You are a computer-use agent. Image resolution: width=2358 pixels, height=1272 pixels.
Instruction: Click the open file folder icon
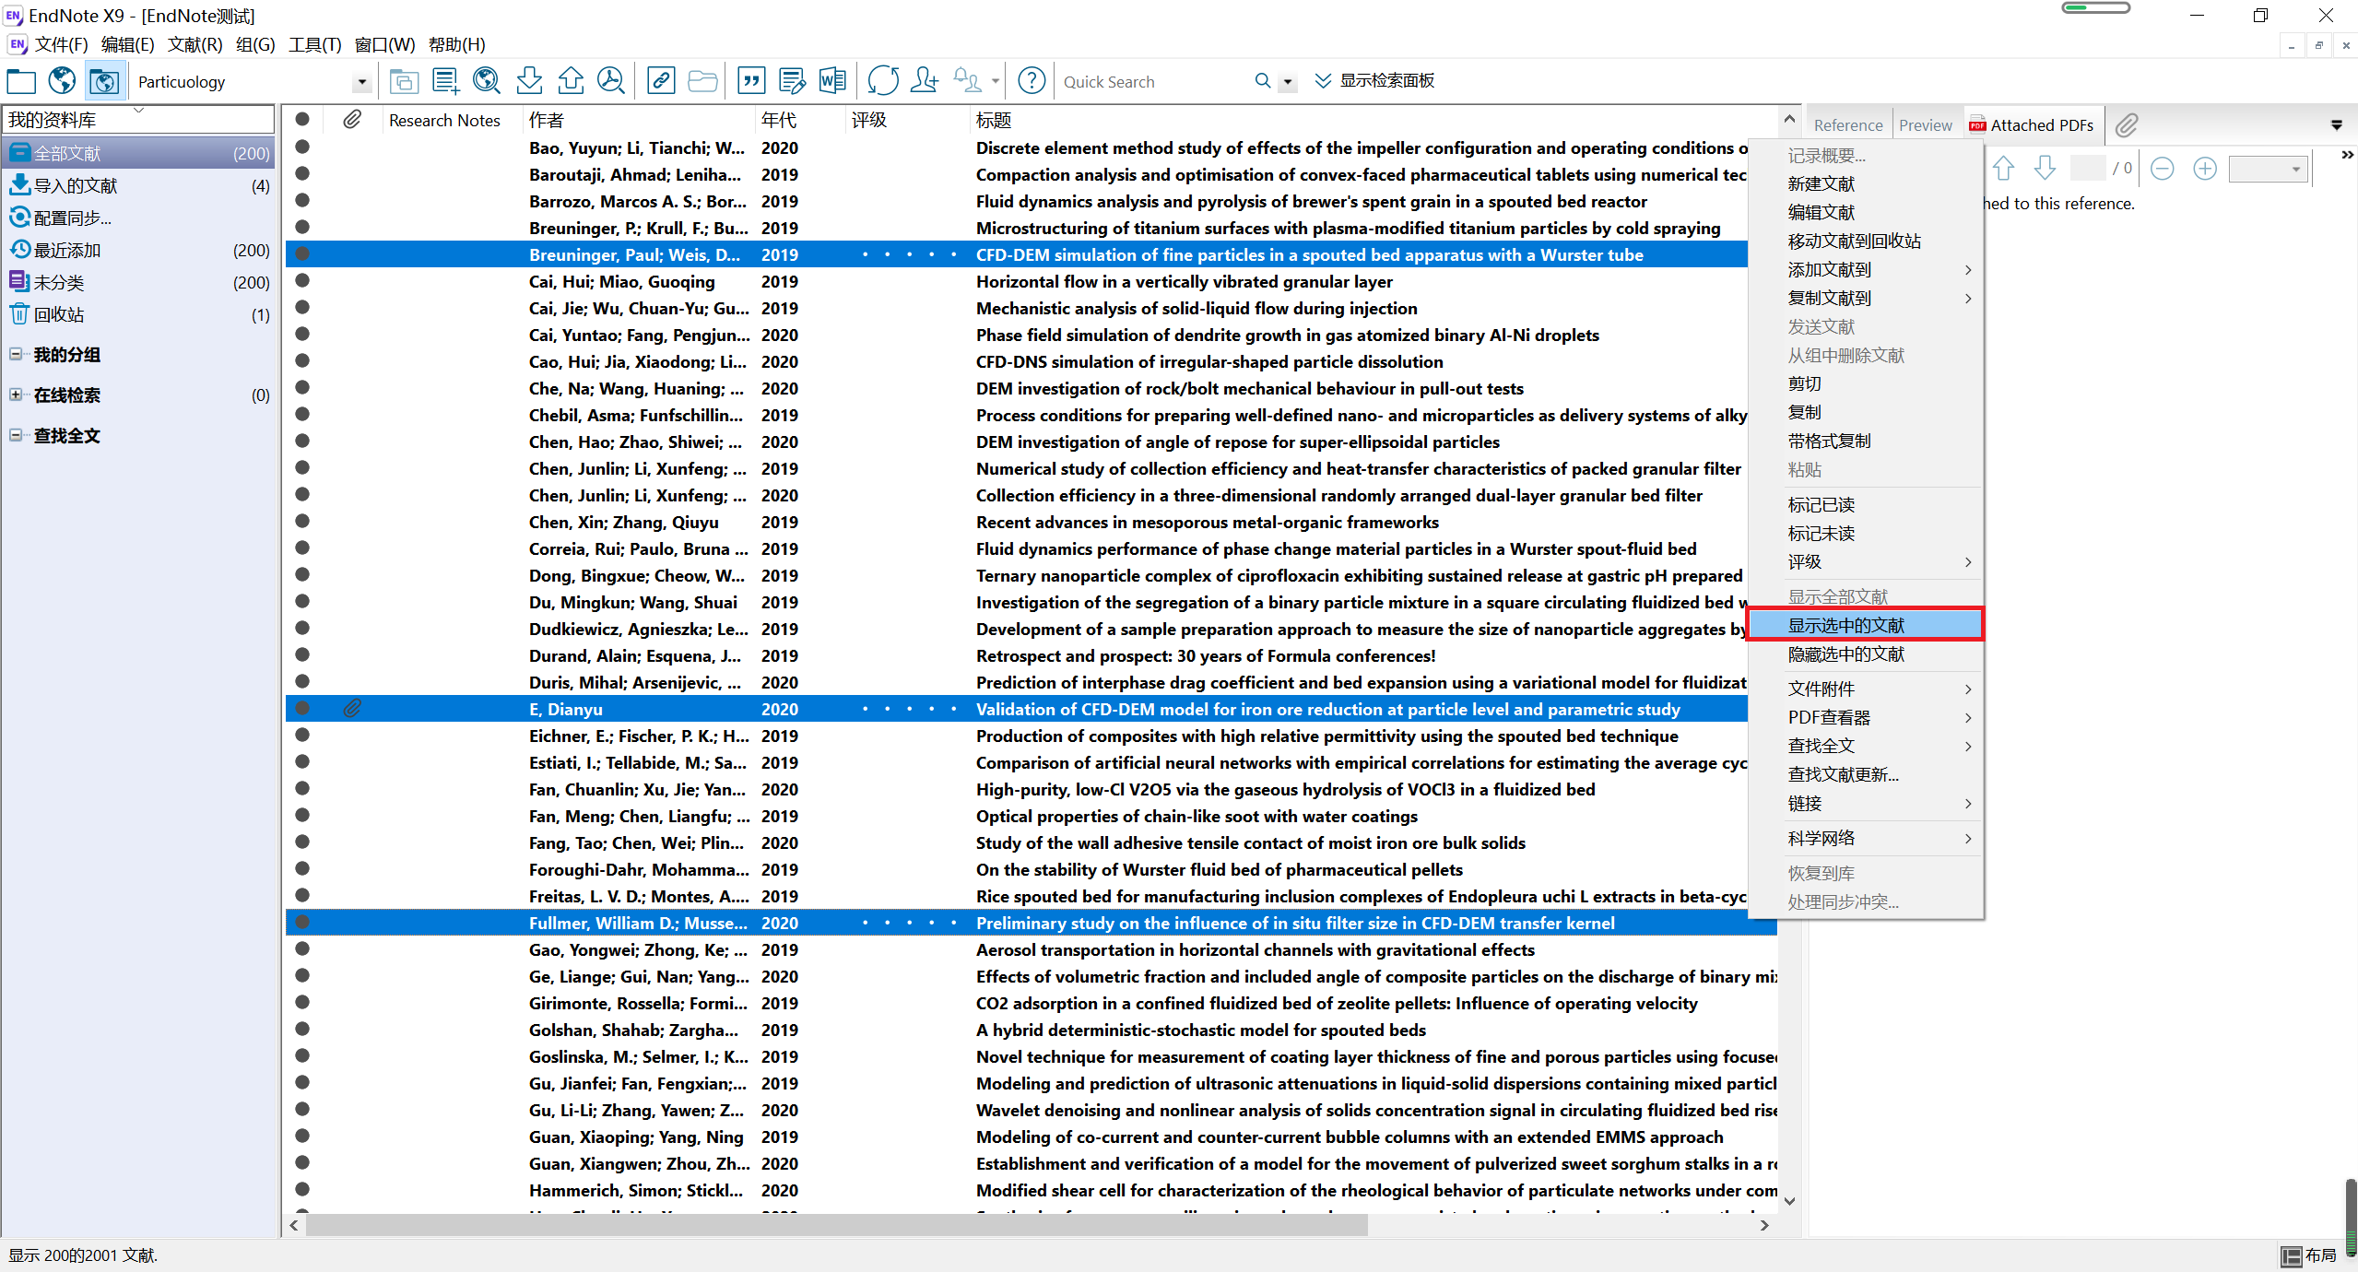(x=702, y=82)
